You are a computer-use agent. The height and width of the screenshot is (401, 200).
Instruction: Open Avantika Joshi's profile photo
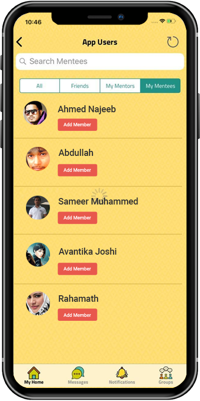[x=38, y=255]
